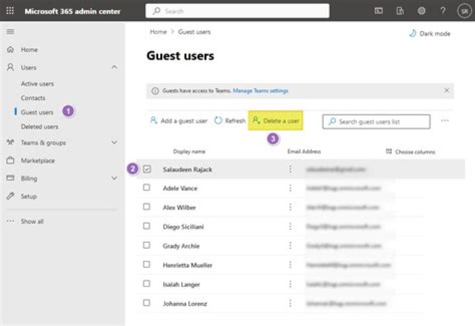
Task: Check Diego Siciliani checkbox
Action: pos(146,226)
